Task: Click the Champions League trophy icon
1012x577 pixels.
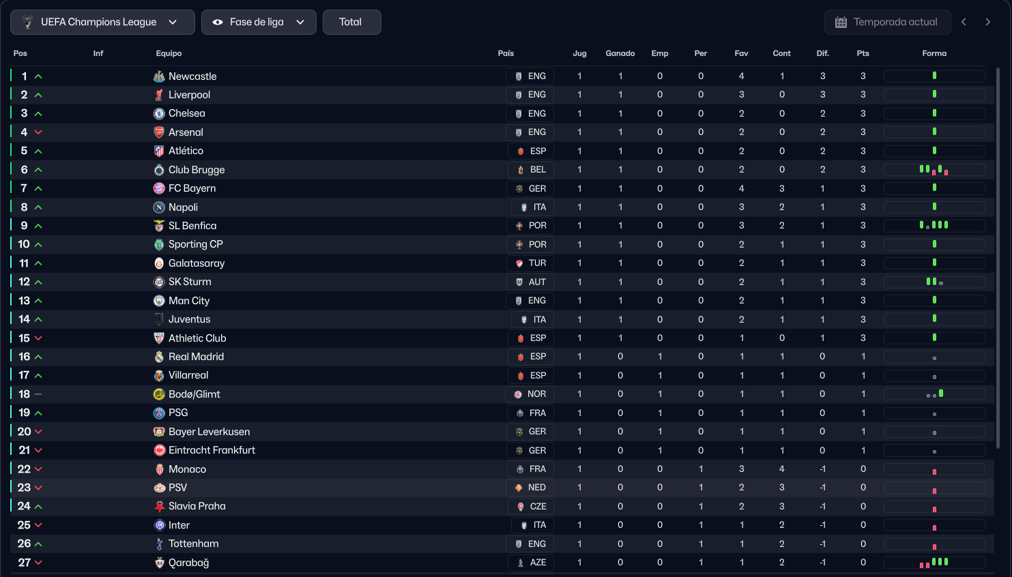Action: pos(27,22)
